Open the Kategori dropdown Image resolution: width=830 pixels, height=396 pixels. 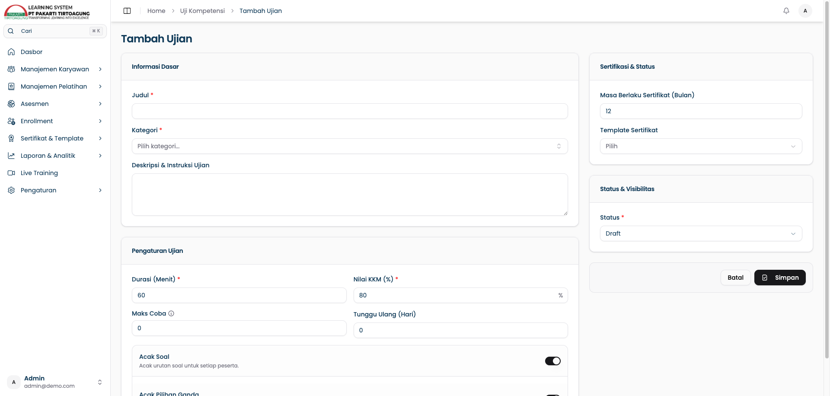pos(350,146)
